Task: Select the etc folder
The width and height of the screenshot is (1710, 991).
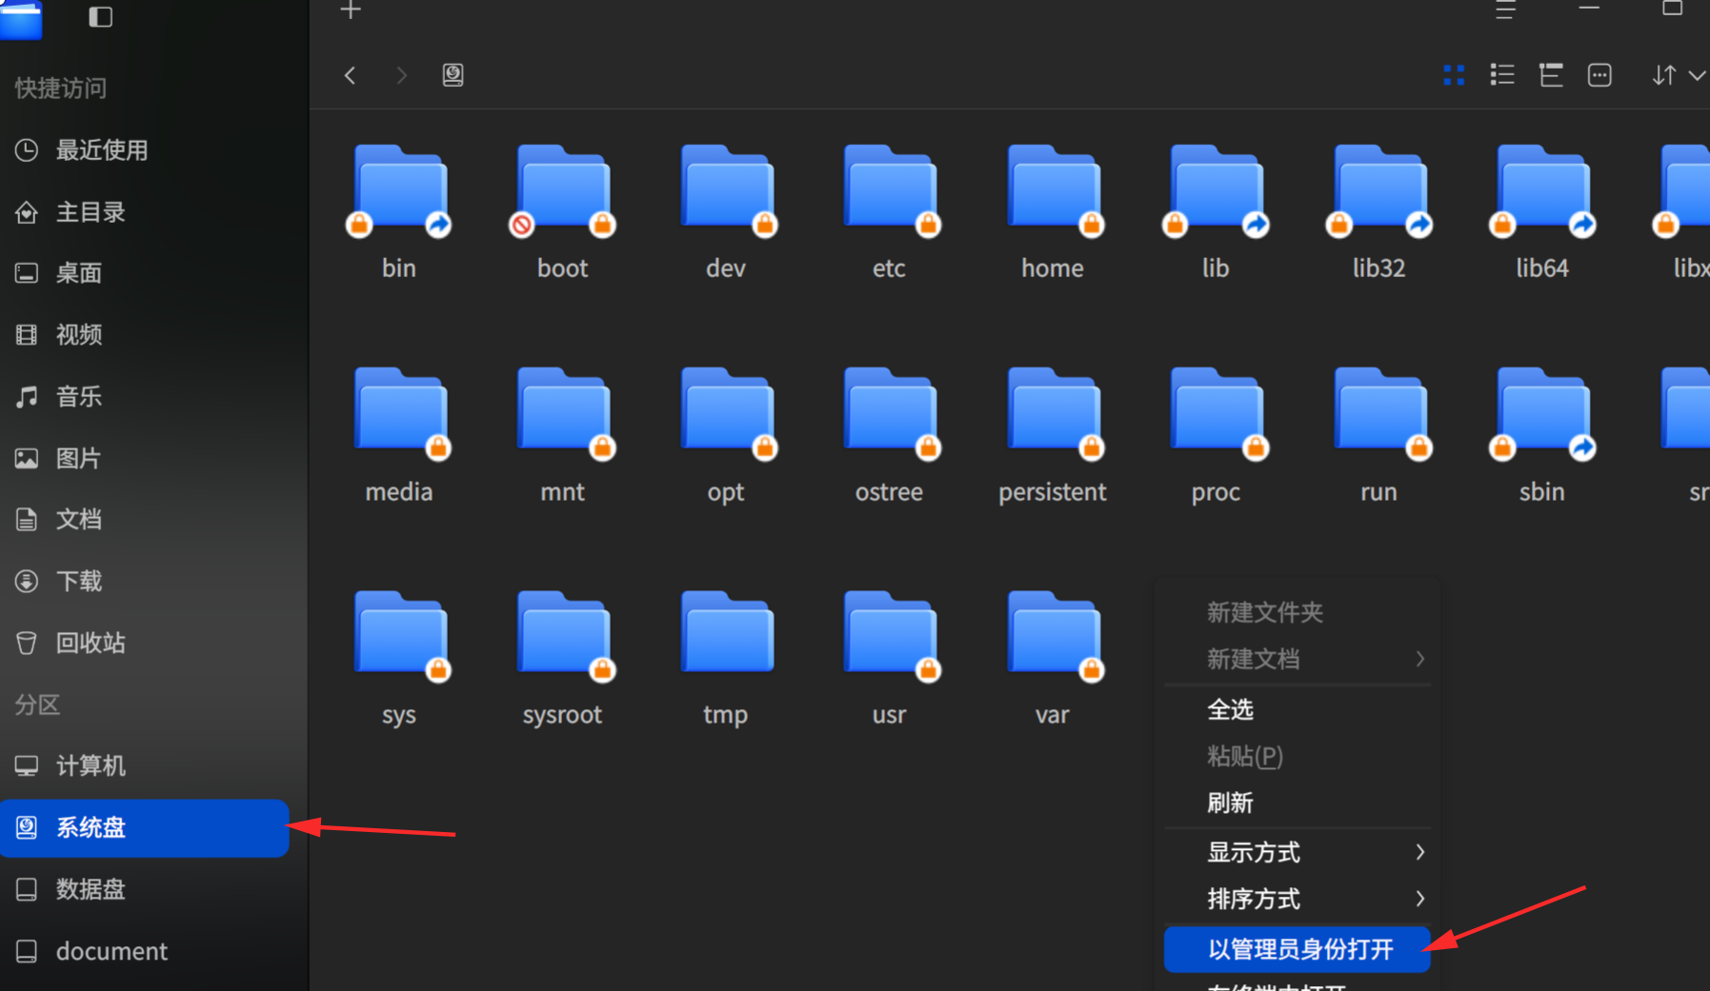Action: pos(889,211)
